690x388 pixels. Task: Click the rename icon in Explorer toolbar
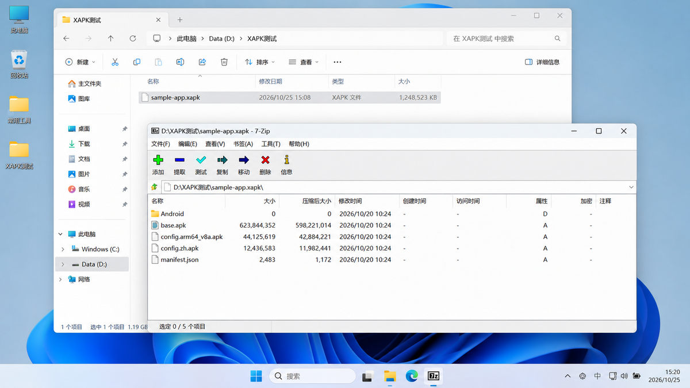click(180, 62)
